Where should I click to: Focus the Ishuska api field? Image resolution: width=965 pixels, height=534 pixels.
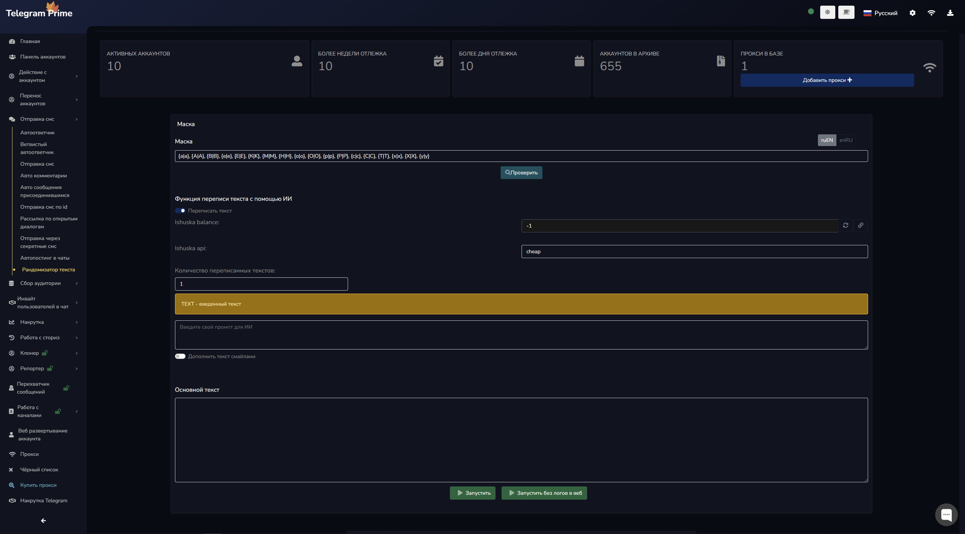(x=694, y=251)
